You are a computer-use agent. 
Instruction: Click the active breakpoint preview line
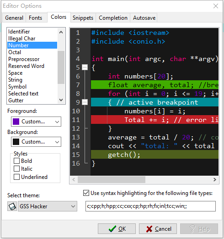click(x=155, y=102)
